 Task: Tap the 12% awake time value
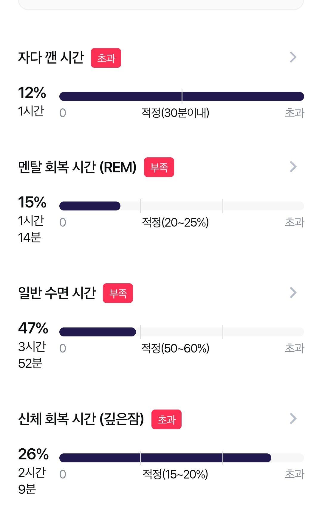point(32,93)
